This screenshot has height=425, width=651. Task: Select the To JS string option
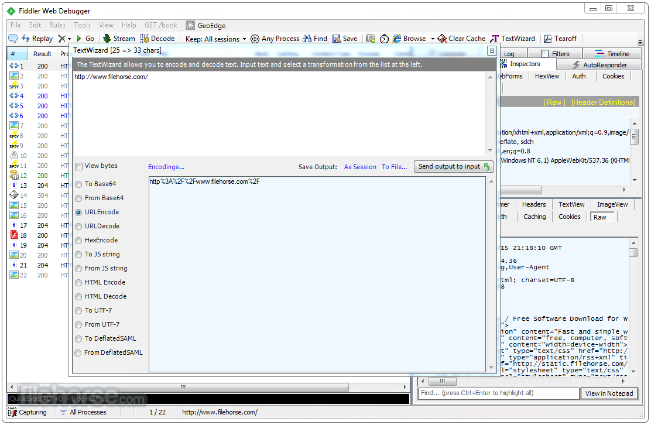tap(78, 255)
